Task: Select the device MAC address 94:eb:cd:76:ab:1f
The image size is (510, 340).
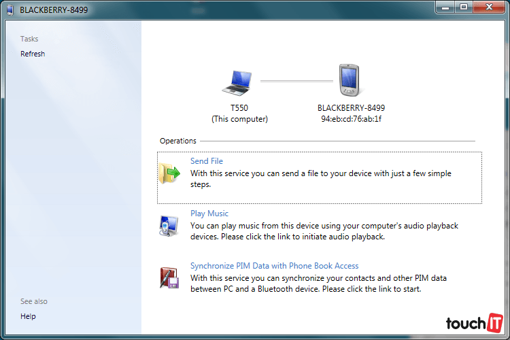Action: tap(351, 119)
